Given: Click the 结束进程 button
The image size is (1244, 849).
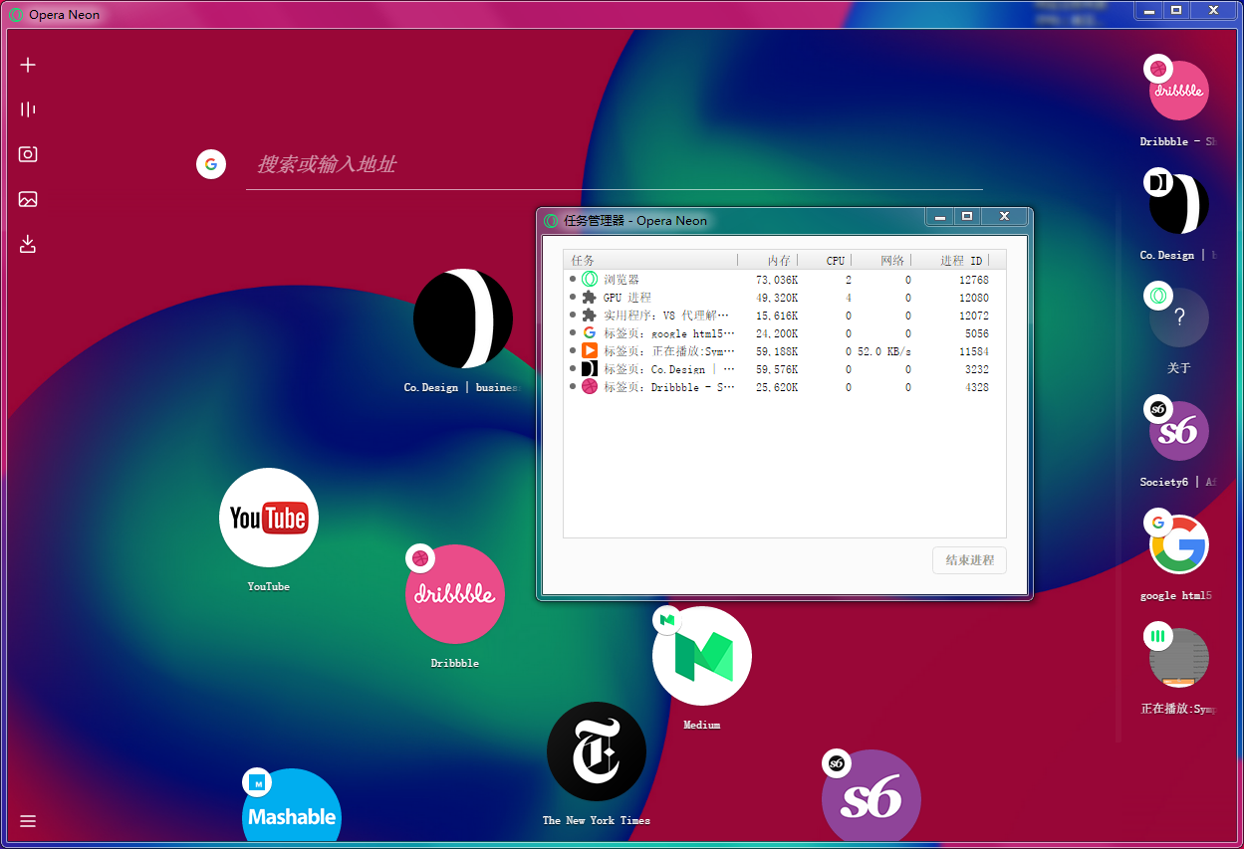Looking at the screenshot, I should tap(969, 560).
